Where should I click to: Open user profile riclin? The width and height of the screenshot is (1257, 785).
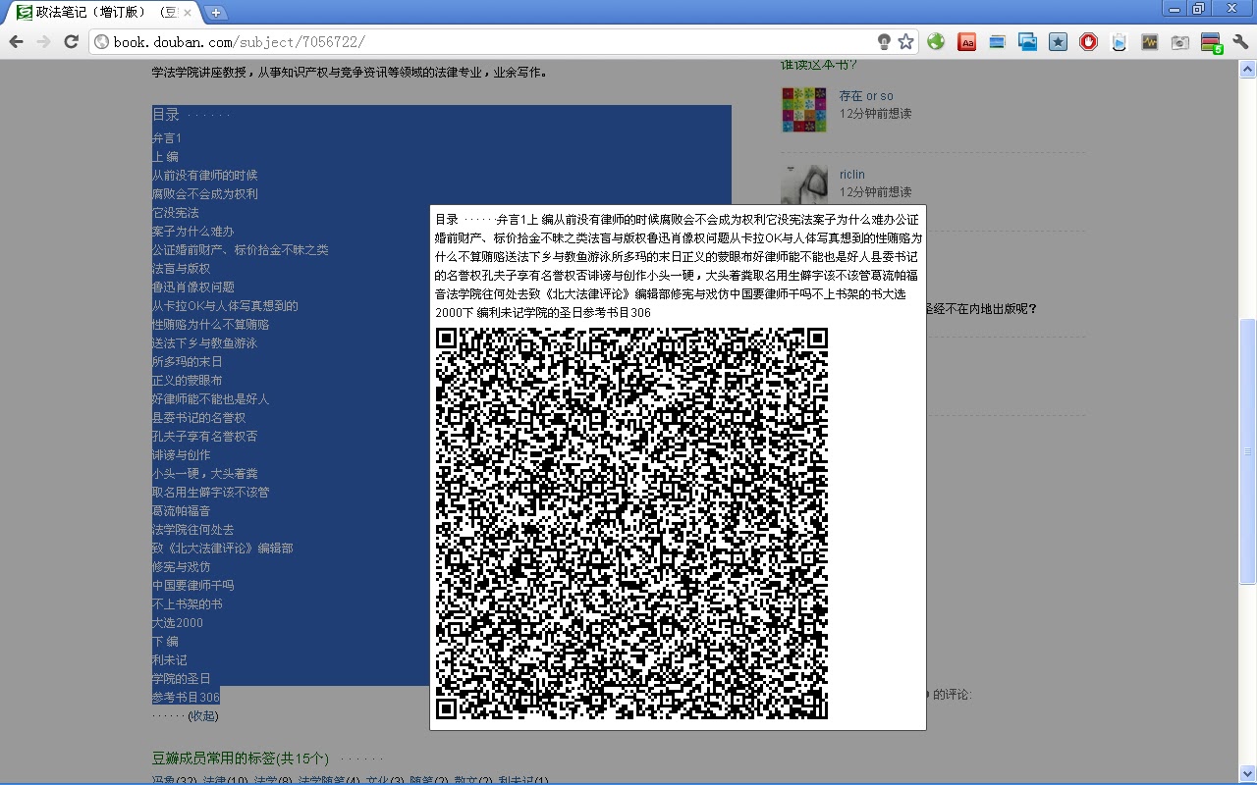(x=851, y=175)
